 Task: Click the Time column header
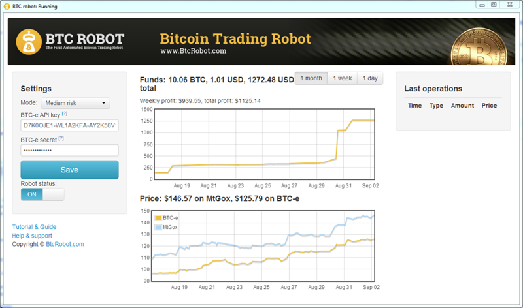[x=414, y=106]
